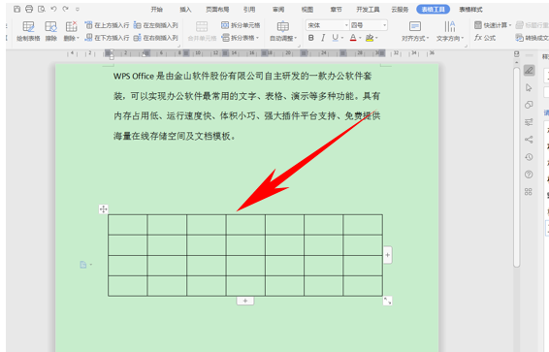Click 转换成文本 convert to text icon
This screenshot has height=352, width=549.
(519, 38)
